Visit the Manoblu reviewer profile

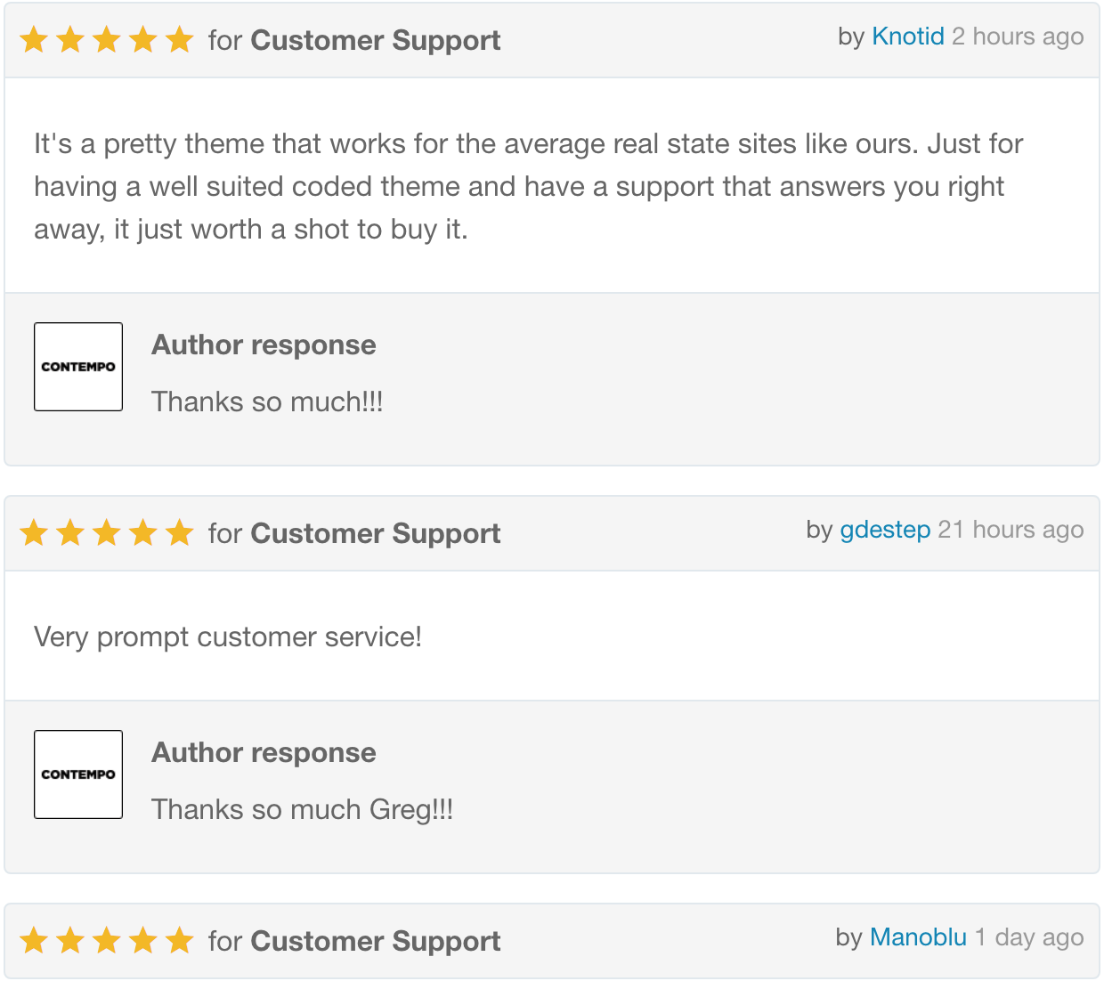click(918, 937)
